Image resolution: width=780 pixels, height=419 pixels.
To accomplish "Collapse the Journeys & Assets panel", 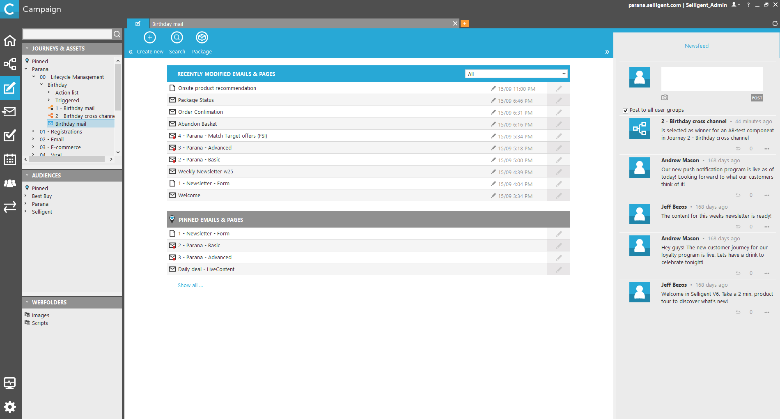I will click(27, 48).
